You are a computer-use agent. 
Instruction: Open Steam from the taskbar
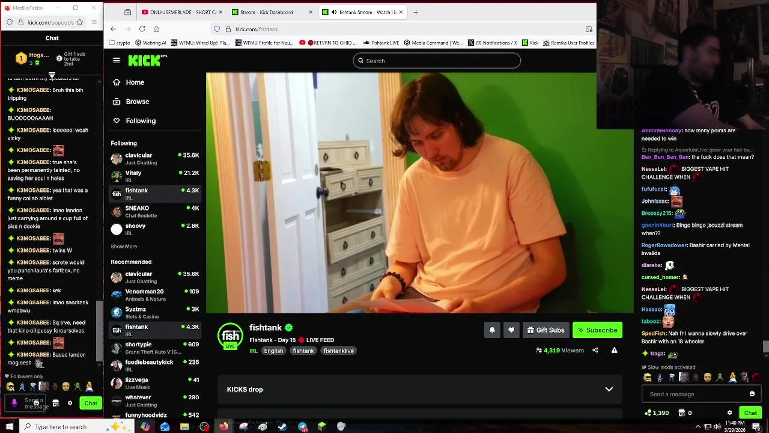point(282,426)
